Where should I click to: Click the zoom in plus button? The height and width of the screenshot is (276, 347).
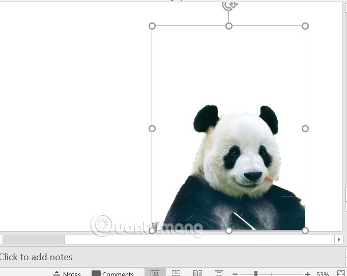pos(308,274)
